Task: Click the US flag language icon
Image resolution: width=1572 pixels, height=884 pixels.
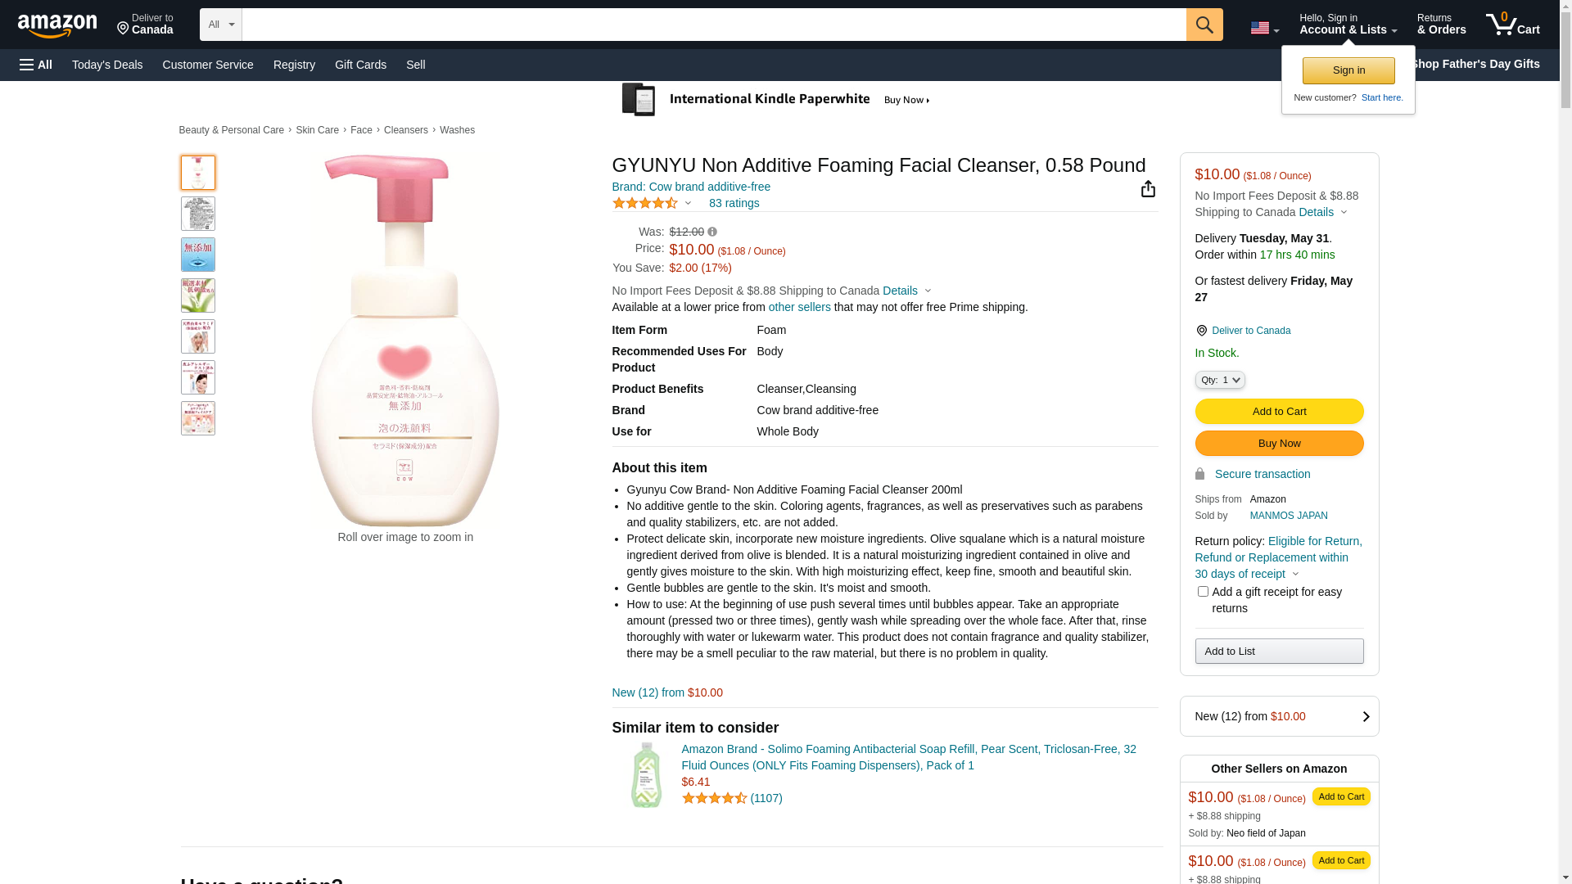Action: (x=1263, y=29)
